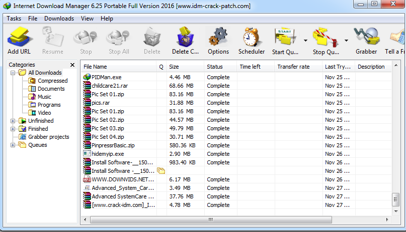Click the IDM logo in title bar
The image size is (406, 232).
[x=7, y=6]
